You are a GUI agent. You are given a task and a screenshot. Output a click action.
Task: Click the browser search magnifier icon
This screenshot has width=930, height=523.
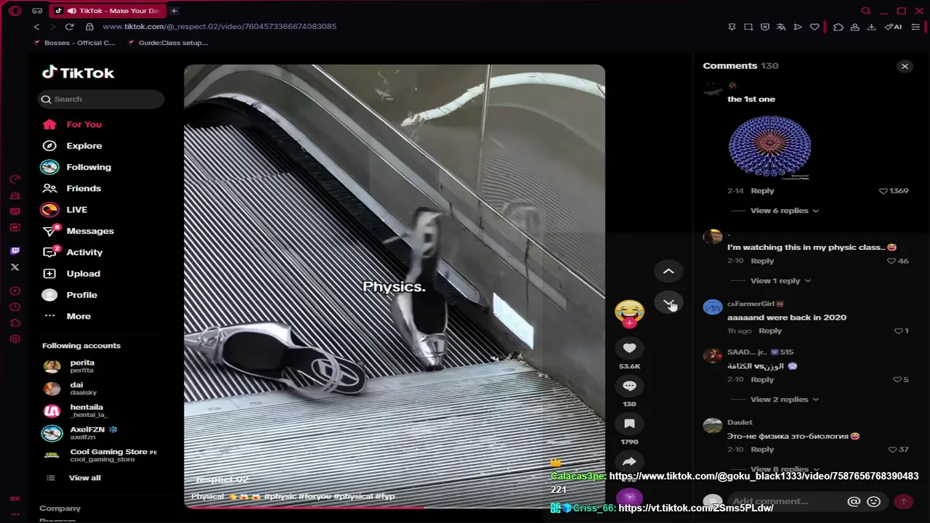[x=865, y=11]
